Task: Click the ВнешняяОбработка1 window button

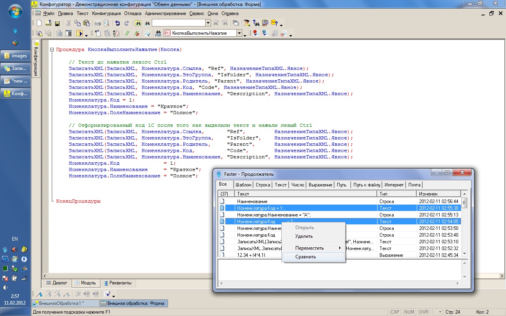Action: coord(64,303)
